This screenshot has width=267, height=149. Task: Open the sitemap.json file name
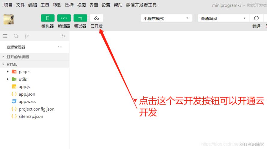click(31, 116)
